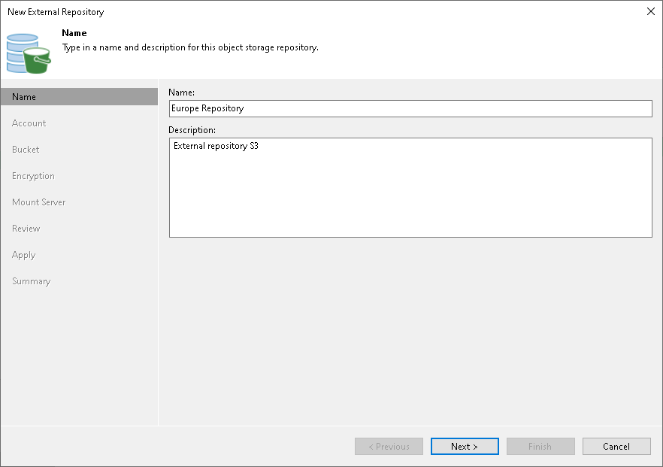This screenshot has height=467, width=663.
Task: Click the Cancel button
Action: coord(616,446)
